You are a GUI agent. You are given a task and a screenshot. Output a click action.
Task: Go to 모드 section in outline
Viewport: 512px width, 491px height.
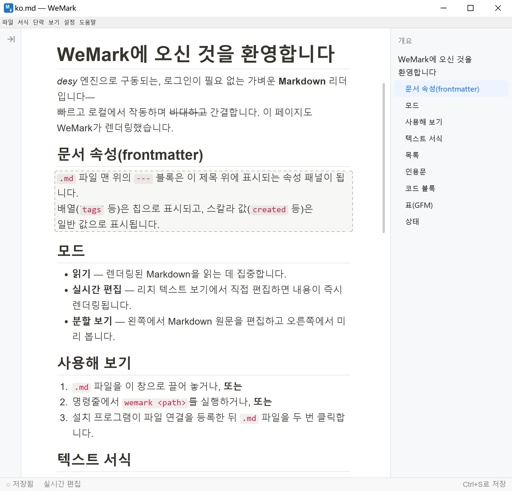pos(451,105)
